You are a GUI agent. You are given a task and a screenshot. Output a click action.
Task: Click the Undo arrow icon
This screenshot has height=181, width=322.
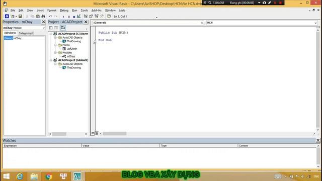point(50,16)
